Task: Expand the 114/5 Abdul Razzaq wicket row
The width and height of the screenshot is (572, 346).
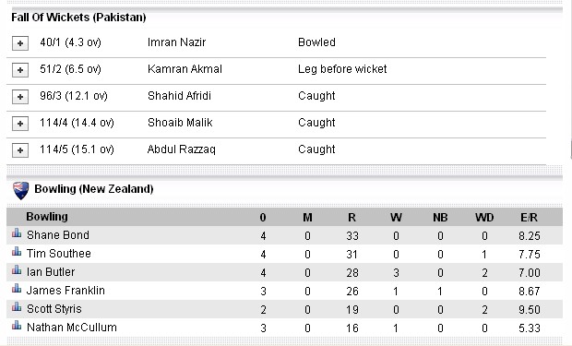Action: click(x=20, y=150)
